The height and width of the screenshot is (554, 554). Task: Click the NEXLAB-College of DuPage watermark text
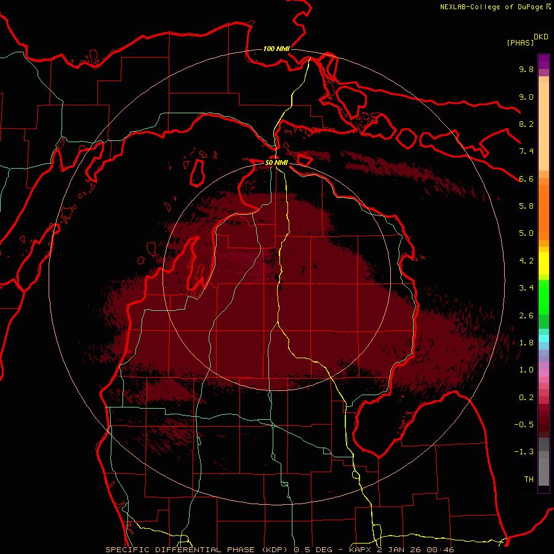click(x=495, y=7)
